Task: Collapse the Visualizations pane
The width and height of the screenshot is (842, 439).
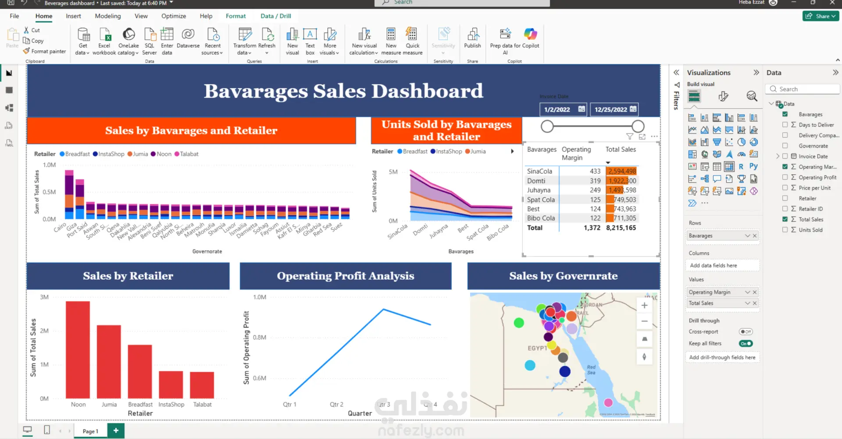Action: pos(756,73)
